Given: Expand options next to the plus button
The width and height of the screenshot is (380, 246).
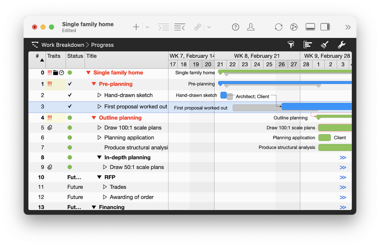Looking at the screenshot, I should [x=147, y=27].
